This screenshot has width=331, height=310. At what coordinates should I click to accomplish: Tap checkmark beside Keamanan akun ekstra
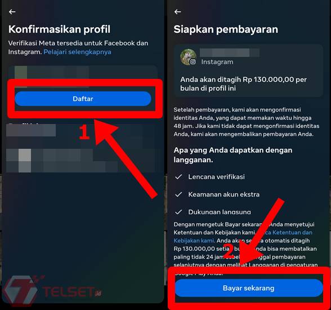pyautogui.click(x=178, y=194)
